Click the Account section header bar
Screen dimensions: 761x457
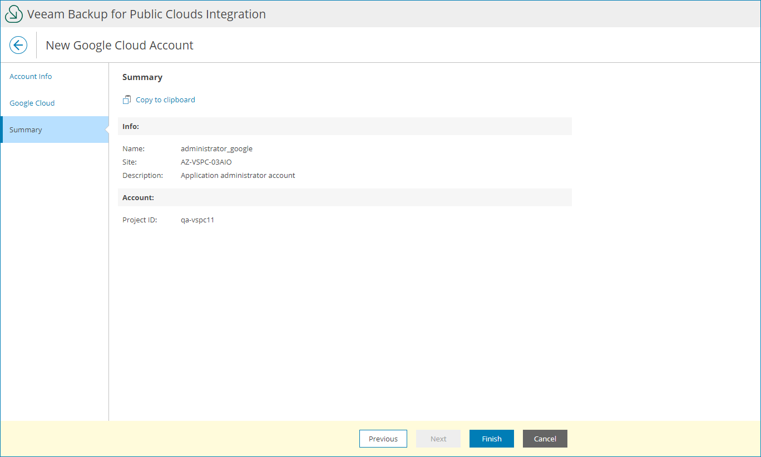tap(345, 198)
